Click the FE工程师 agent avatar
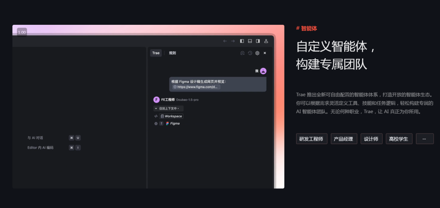 point(156,99)
